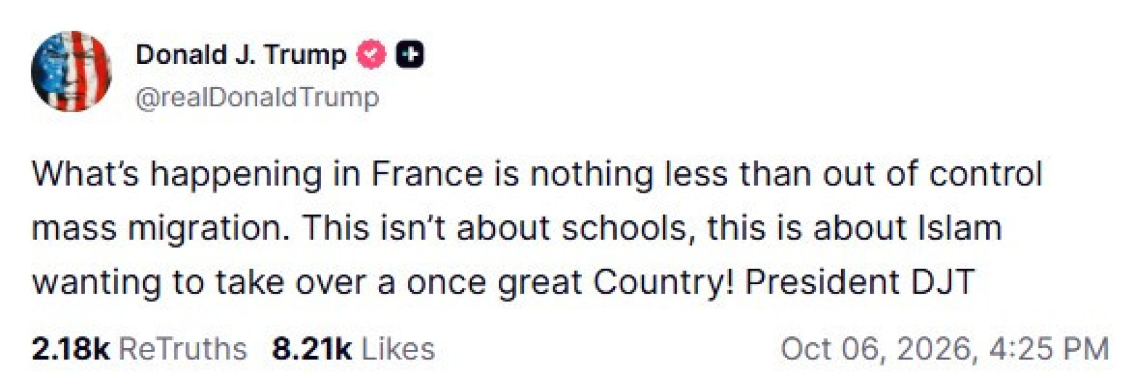Viewport: 1135px width, 377px height.
Task: Click the words mass migration
Action: (161, 228)
